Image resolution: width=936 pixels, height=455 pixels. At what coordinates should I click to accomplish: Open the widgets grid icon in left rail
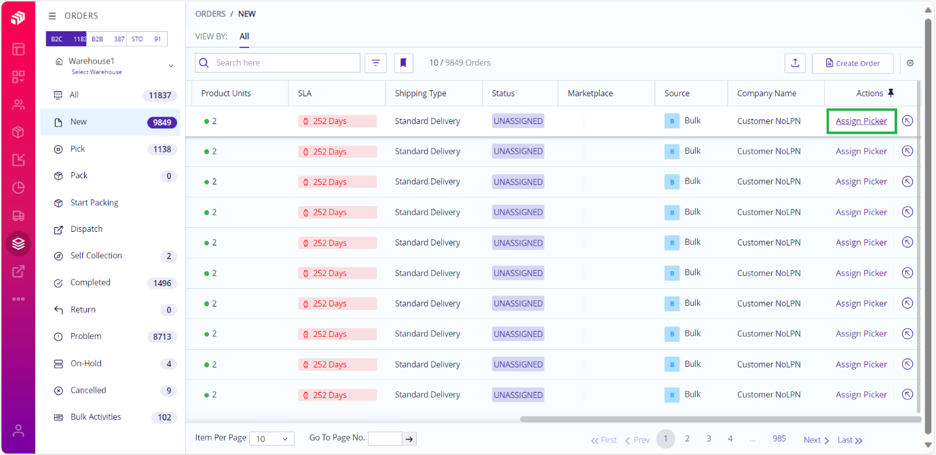coord(18,77)
